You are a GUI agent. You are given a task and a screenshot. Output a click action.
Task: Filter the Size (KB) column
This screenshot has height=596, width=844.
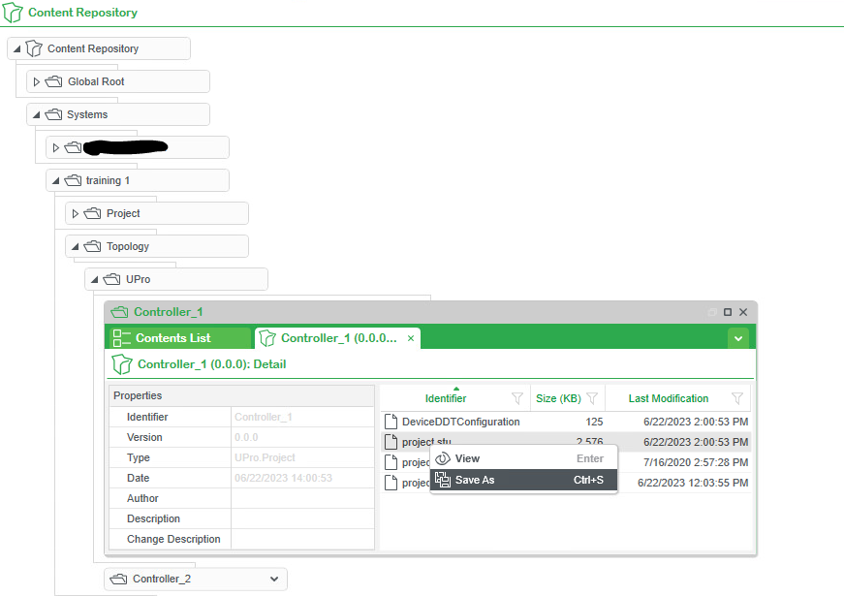pyautogui.click(x=592, y=398)
